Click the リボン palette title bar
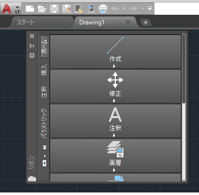Image resolution: width=199 pixels, height=195 pixels. coord(32,162)
